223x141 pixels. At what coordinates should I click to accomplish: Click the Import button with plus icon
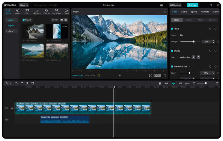pos(27,20)
